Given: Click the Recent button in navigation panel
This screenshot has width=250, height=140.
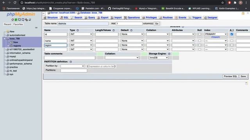Looking at the screenshot, I should pos(7,24).
